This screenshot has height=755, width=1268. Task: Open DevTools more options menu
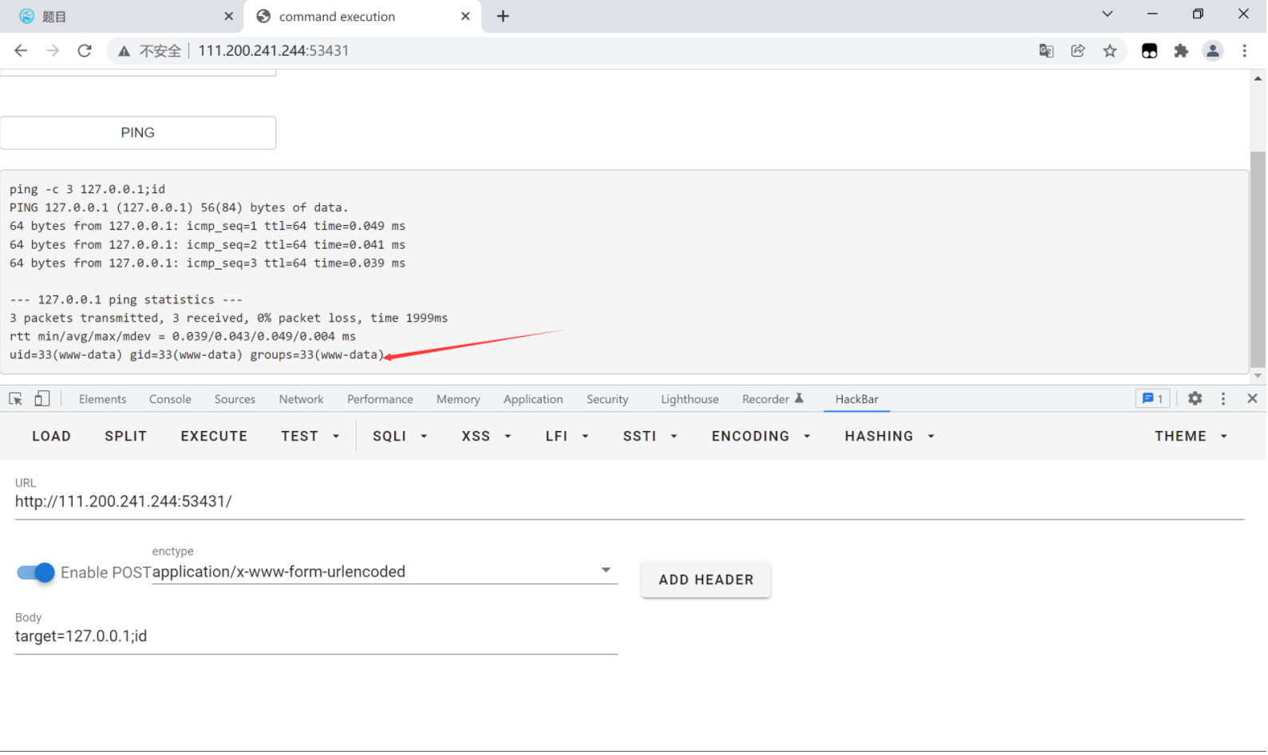point(1223,399)
